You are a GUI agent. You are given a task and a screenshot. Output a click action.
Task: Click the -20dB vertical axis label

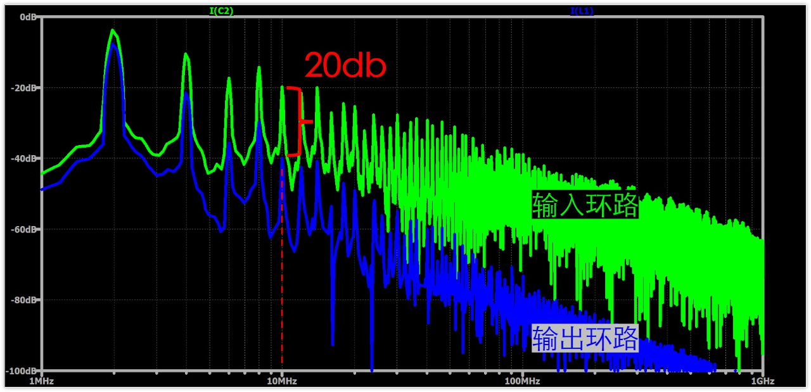coord(25,88)
